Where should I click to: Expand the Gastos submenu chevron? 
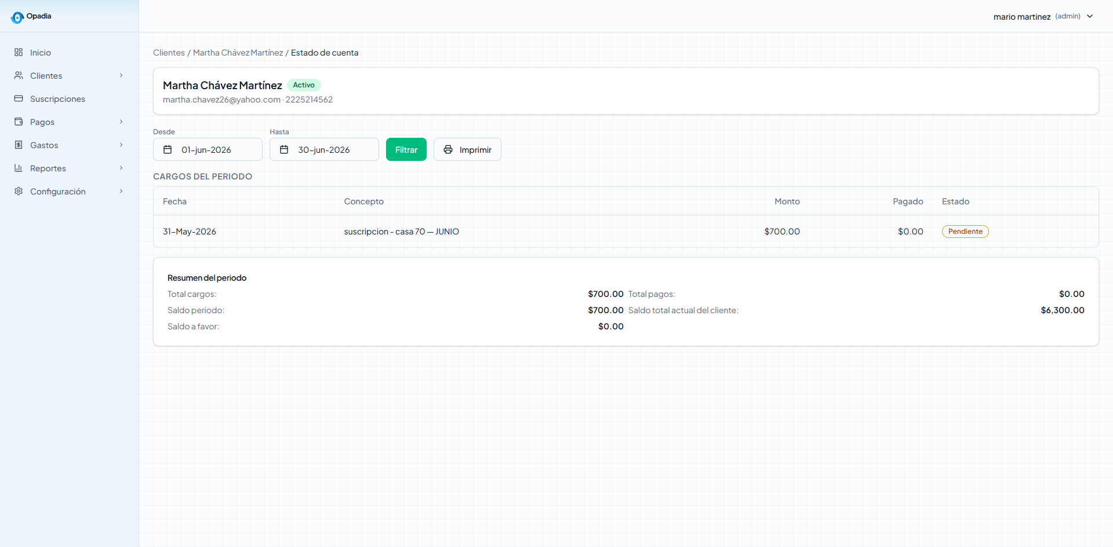[x=121, y=145]
